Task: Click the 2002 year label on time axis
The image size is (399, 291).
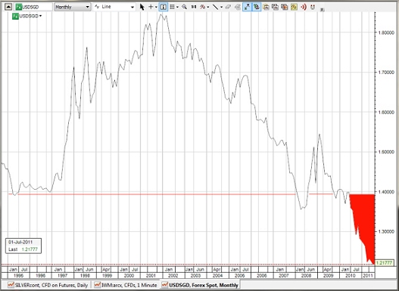Action: 173,276
